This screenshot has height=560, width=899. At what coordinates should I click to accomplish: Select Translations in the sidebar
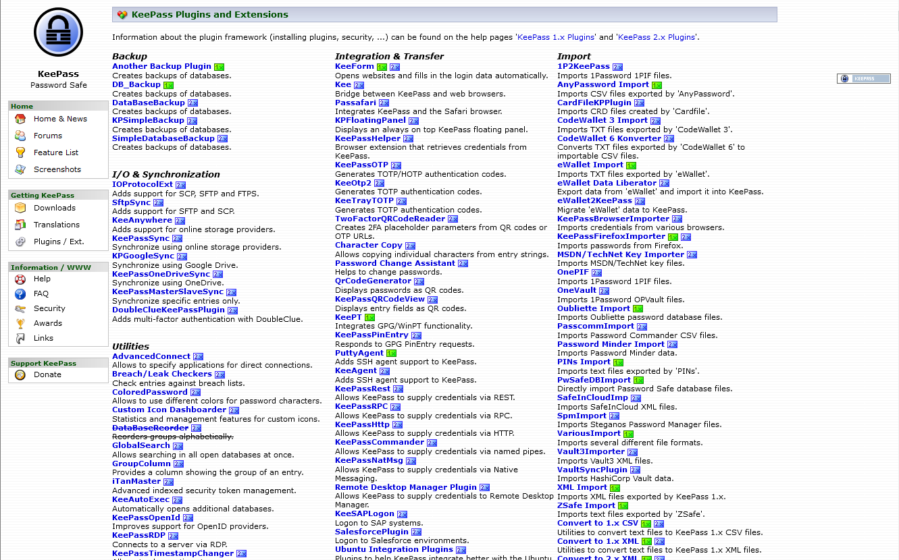(57, 225)
